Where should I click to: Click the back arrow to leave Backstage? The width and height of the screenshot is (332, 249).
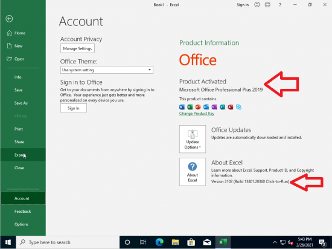(9, 19)
